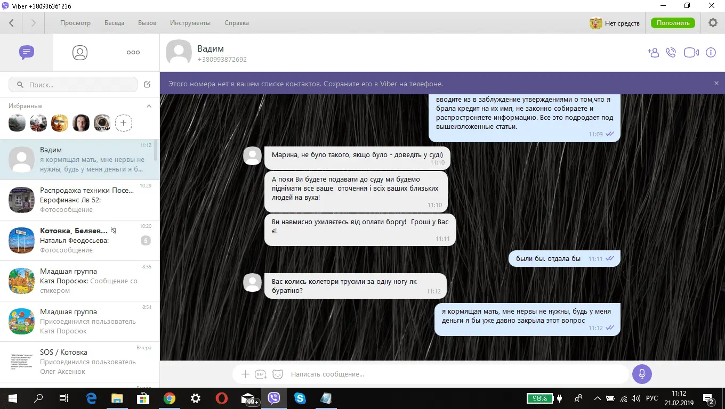Open chat info panel icon

[x=711, y=52]
